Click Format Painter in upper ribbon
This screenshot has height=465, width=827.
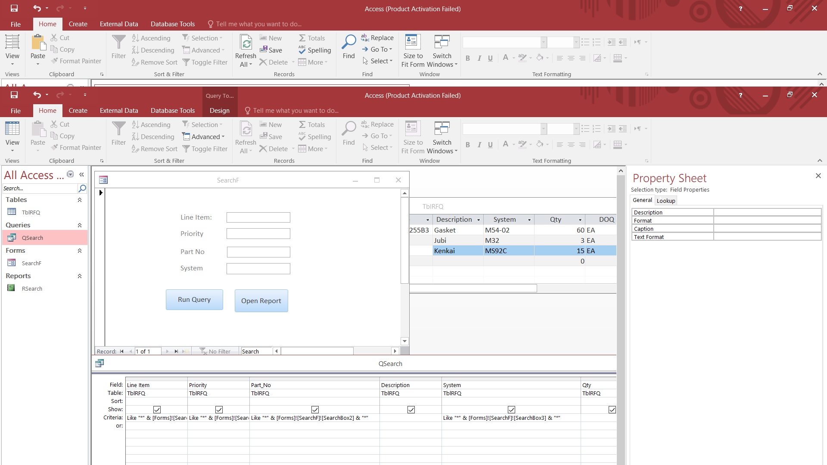(76, 61)
